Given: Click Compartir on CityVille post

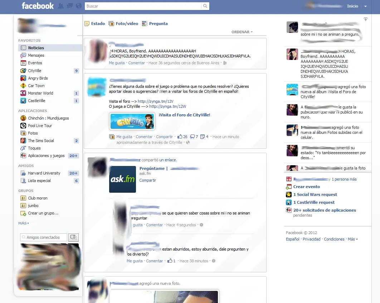Looking at the screenshot, I should pyautogui.click(x=164, y=137).
